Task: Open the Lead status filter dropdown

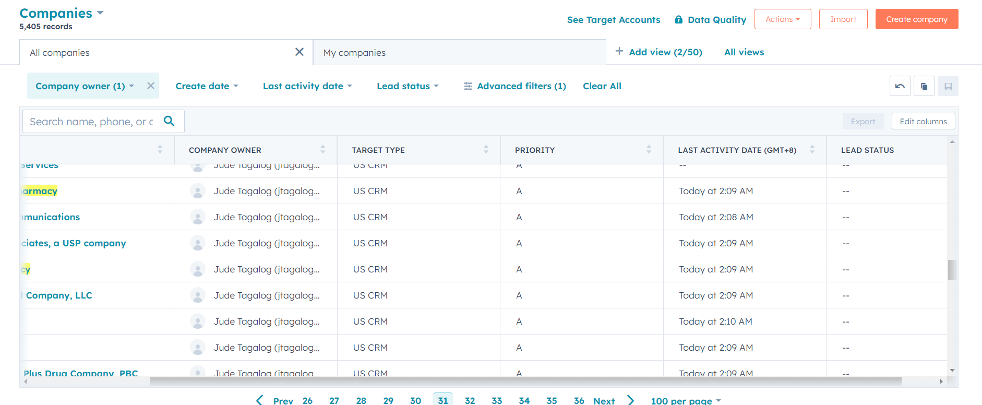Action: tap(408, 86)
